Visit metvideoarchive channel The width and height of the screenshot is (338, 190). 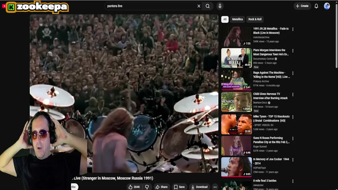(261, 37)
